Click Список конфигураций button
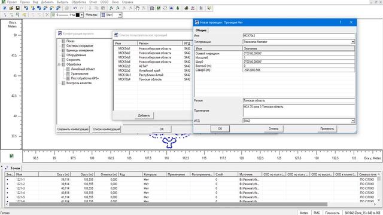 pos(107,129)
